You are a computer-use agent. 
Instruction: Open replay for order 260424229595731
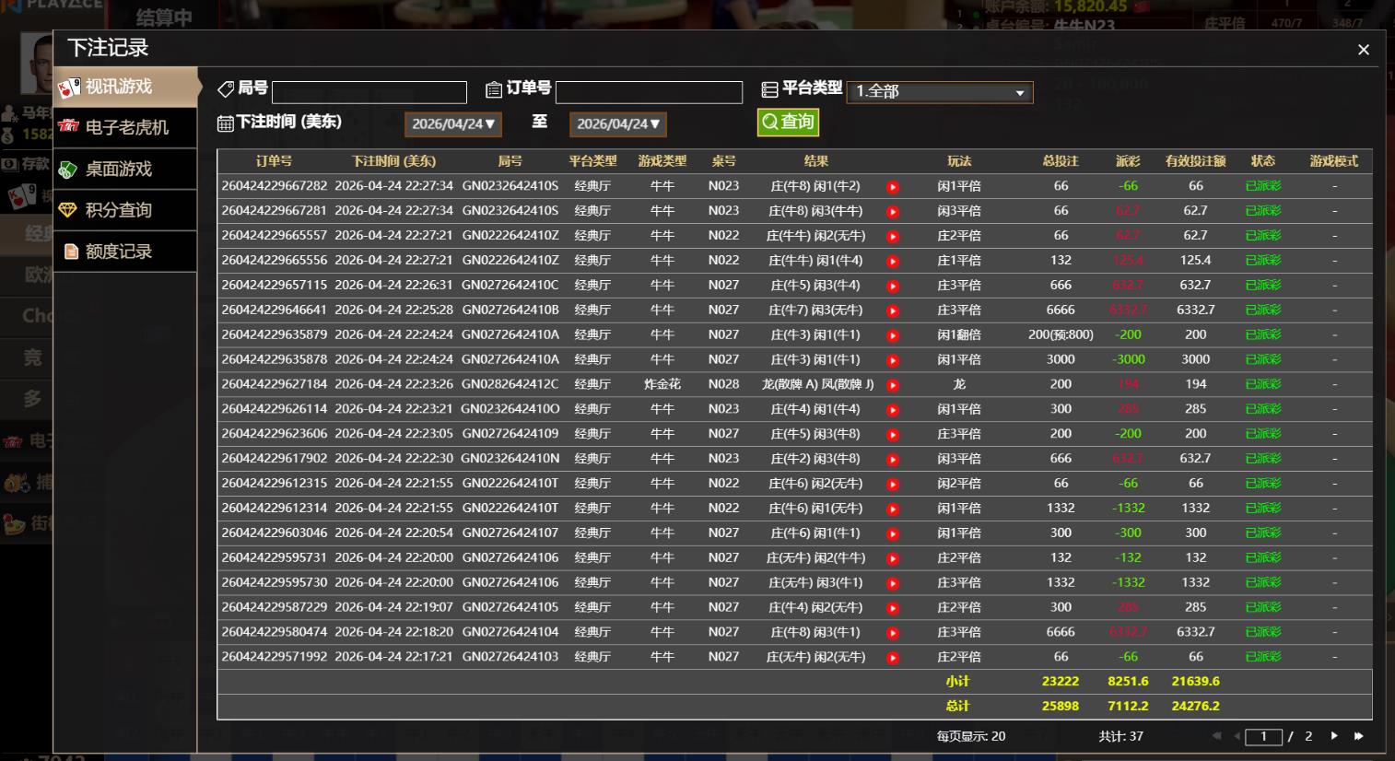click(x=892, y=559)
